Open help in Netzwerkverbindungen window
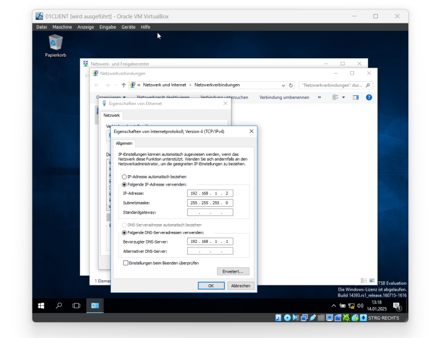This screenshot has height=338, width=448. [369, 97]
